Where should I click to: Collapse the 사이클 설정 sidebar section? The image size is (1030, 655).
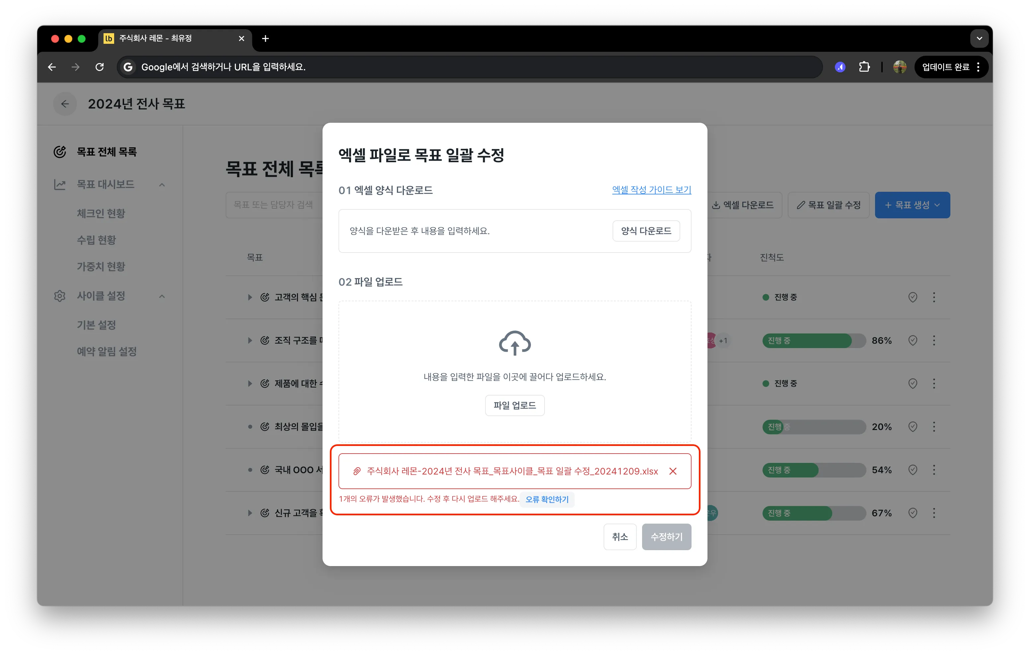162,296
